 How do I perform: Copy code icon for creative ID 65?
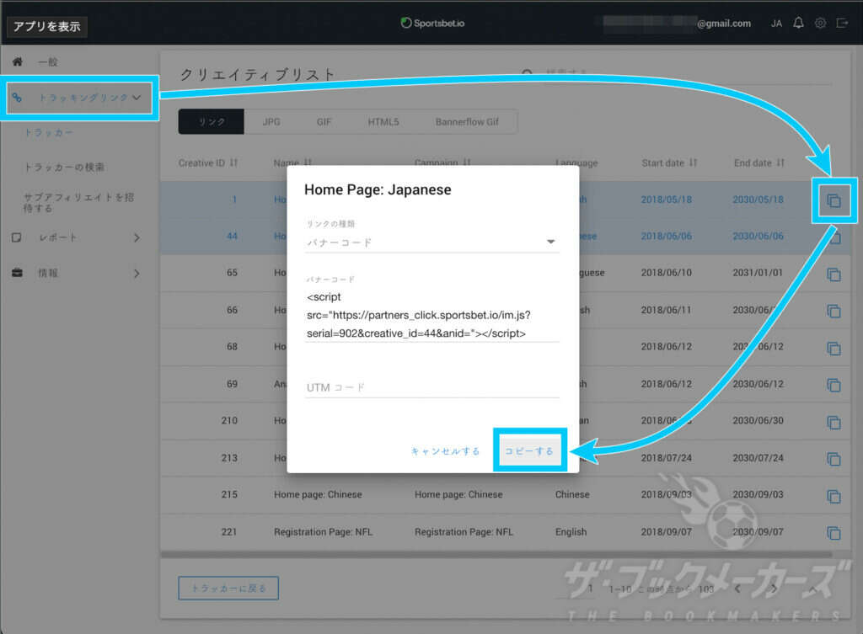pos(834,274)
